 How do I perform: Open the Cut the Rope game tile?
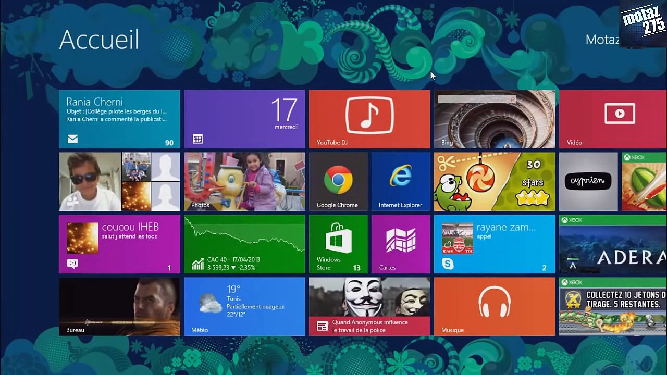pos(495,182)
